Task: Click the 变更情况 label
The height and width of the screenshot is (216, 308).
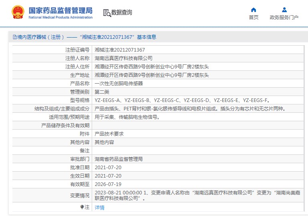Action: (80, 196)
